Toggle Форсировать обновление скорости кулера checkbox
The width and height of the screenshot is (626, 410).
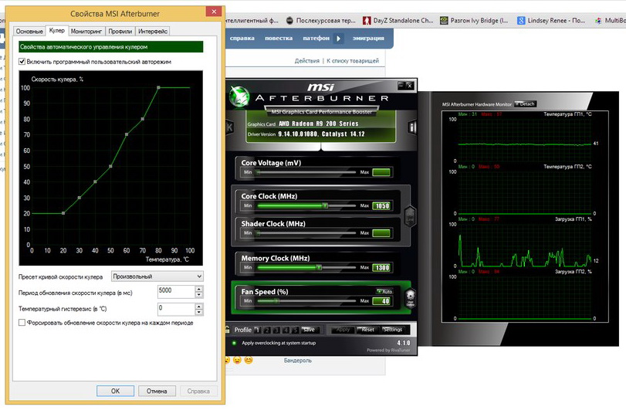click(x=22, y=323)
